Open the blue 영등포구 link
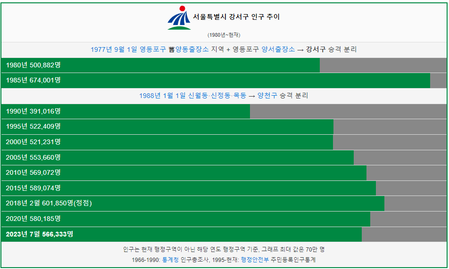Viewport: 449px width, 269px height. click(153, 49)
